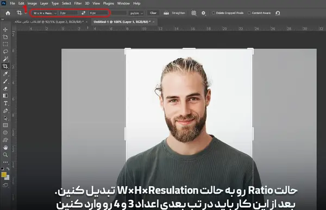Open the File menu

[12, 3]
